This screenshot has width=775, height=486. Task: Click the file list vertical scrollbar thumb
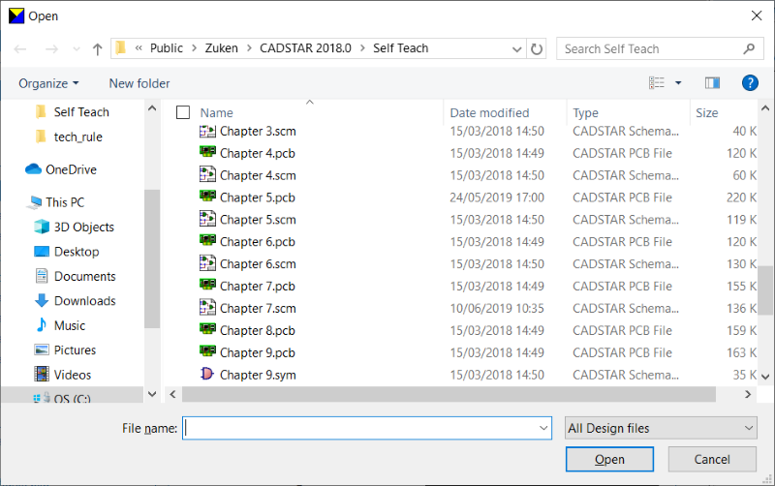pos(765,289)
